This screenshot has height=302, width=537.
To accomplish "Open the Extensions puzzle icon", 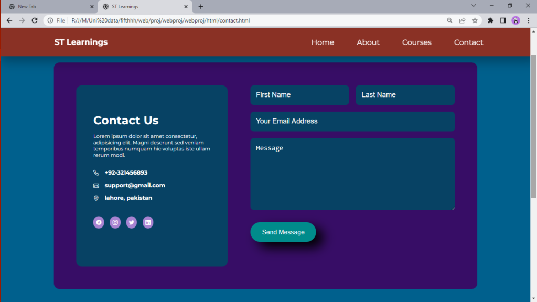I will pyautogui.click(x=490, y=20).
